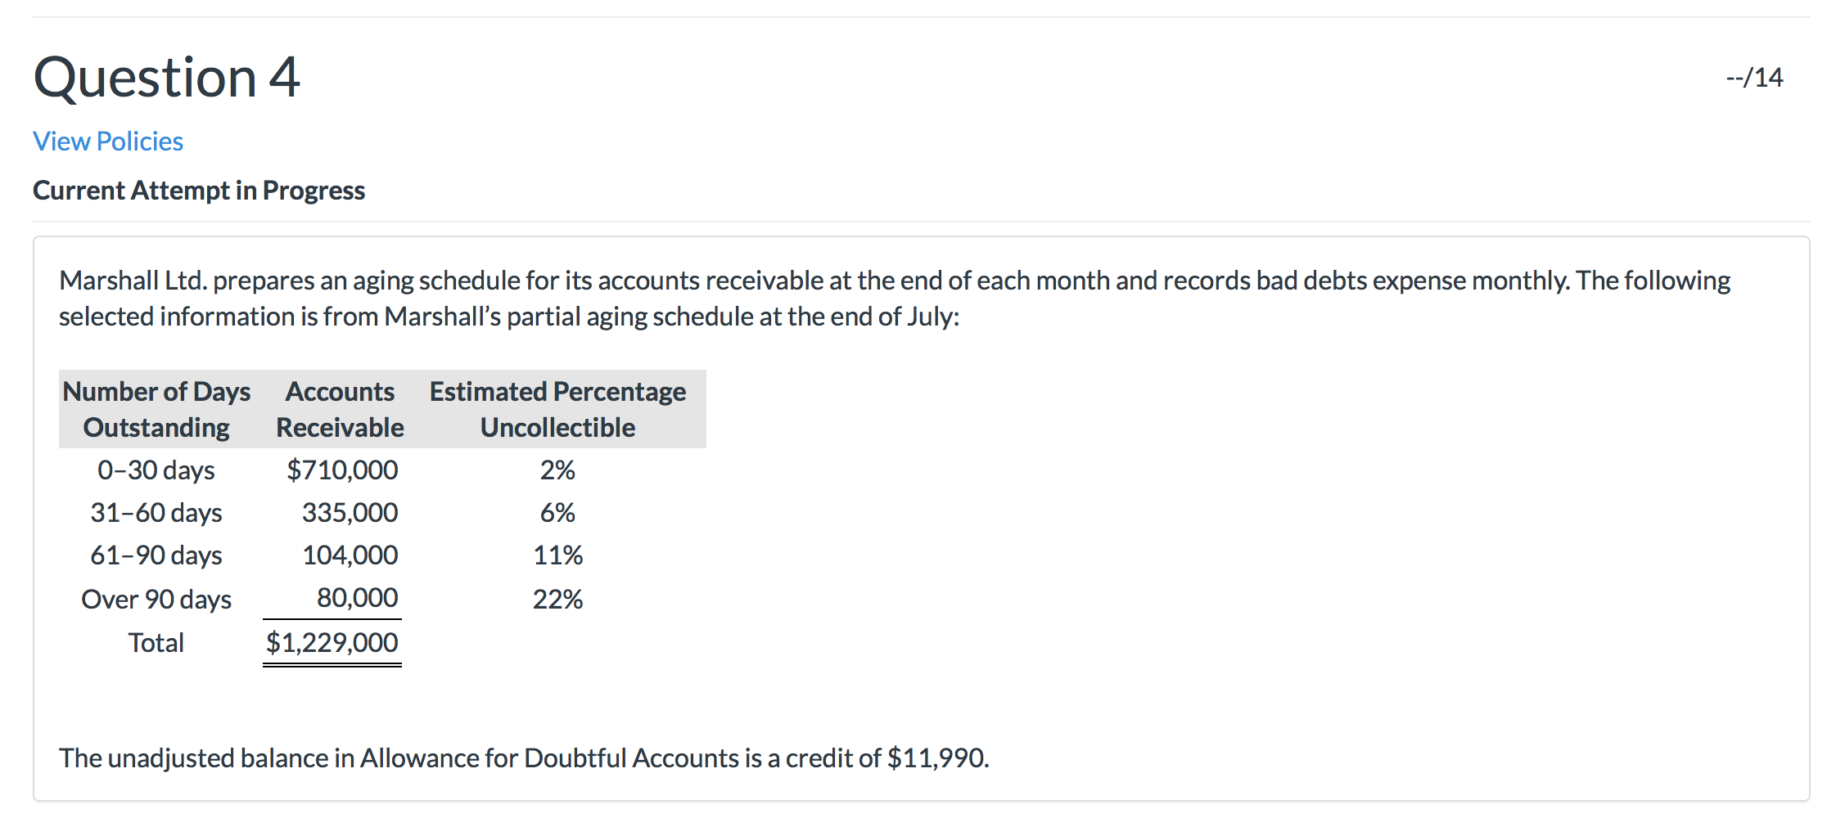1827x818 pixels.
Task: Select the $710,000 receivable amount
Action: [x=342, y=470]
